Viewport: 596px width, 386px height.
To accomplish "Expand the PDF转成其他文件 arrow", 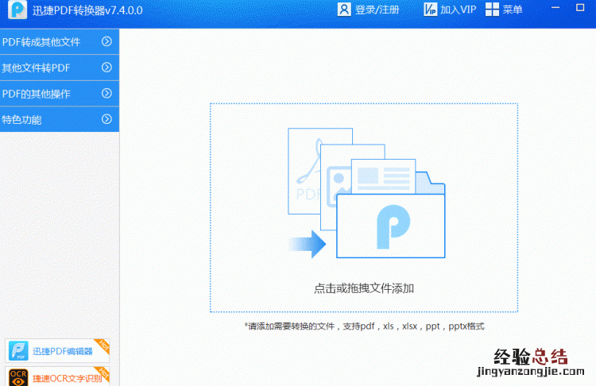I will (x=106, y=41).
